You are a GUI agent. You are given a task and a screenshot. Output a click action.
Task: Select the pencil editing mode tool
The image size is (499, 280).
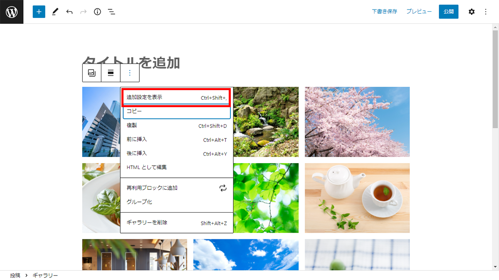click(55, 12)
